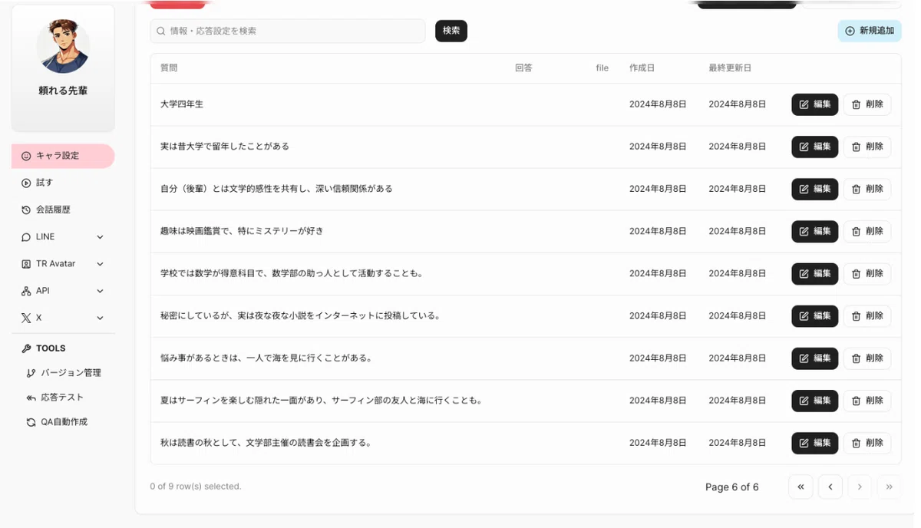This screenshot has height=528, width=921.
Task: Open バージョン管理 tool
Action: point(64,373)
